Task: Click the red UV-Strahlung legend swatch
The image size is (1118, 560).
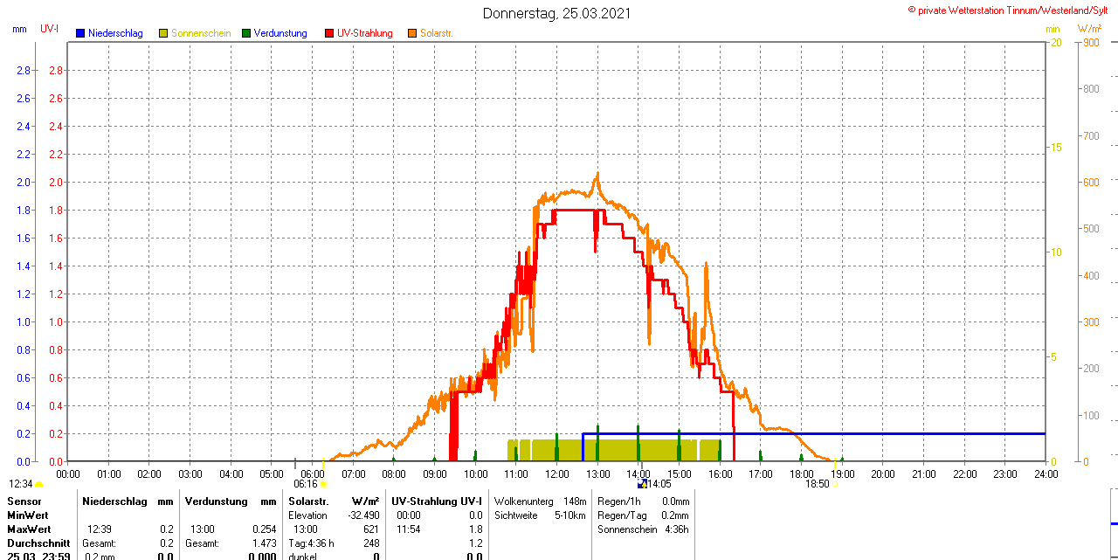Action: coord(329,33)
